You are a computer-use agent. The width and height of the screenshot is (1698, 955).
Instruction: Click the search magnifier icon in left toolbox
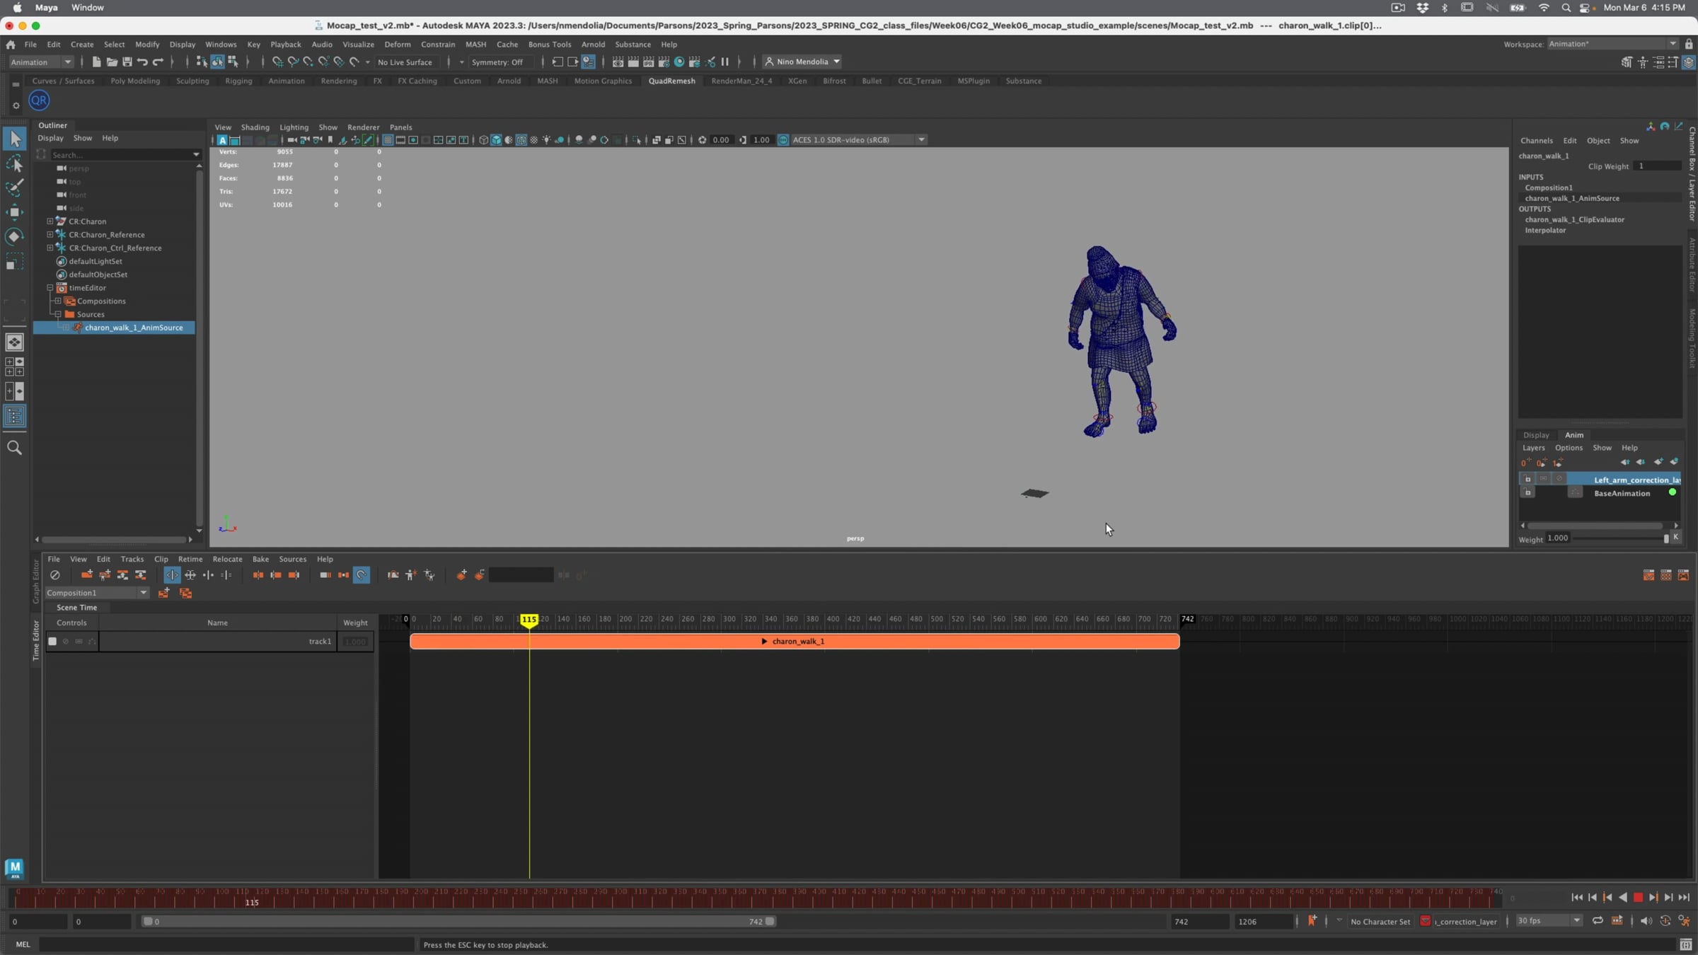(x=14, y=448)
